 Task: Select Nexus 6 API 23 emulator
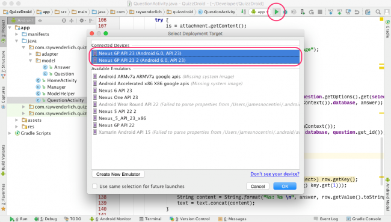pos(195,91)
